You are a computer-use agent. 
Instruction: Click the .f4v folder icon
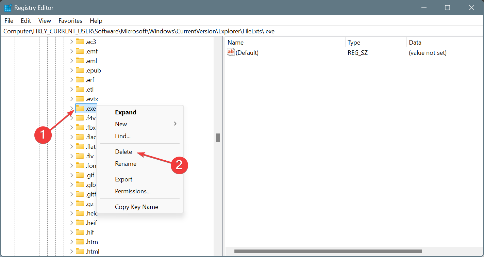point(80,118)
